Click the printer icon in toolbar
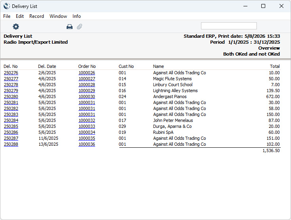Image resolution: width=291 pixels, height=220 pixels. click(x=69, y=27)
